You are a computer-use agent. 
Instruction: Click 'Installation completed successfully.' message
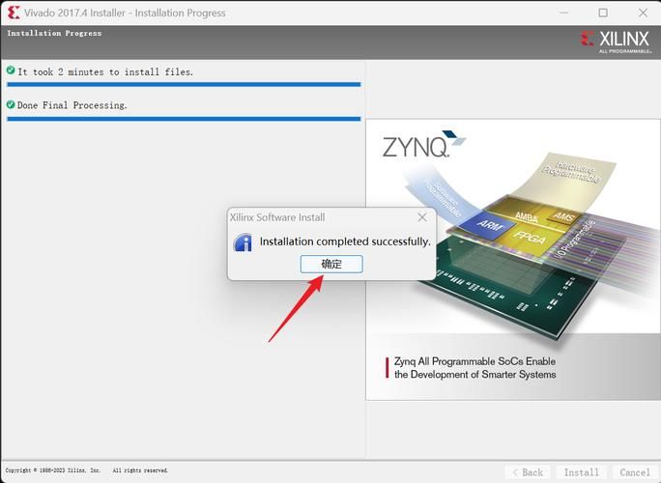coord(345,241)
